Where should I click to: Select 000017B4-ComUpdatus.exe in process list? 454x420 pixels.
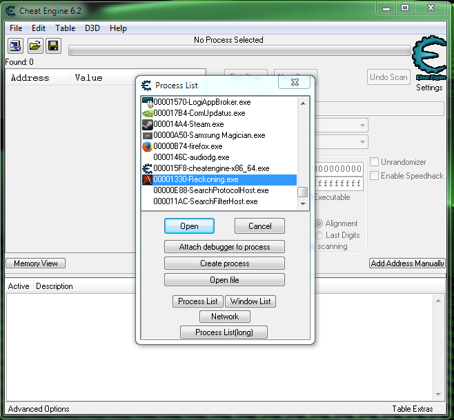coord(219,113)
